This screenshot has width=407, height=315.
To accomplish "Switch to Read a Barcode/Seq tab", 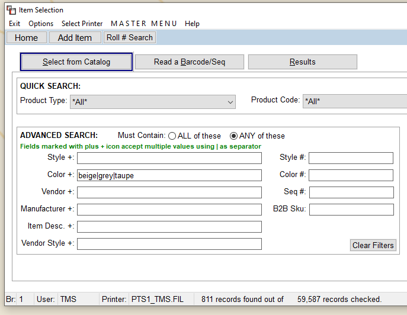I will point(190,62).
